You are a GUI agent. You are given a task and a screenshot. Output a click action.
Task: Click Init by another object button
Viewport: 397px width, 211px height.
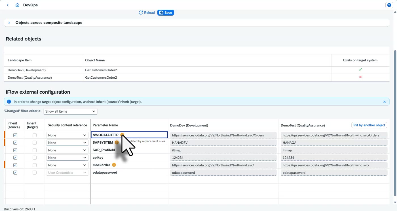pyautogui.click(x=369, y=125)
